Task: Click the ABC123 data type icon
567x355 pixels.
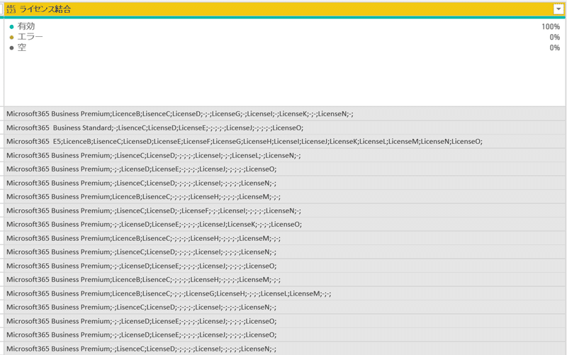Action: point(11,9)
